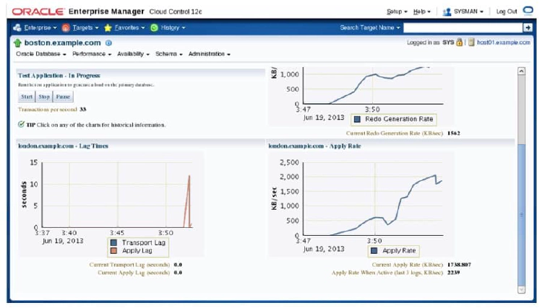Click the Log Out link
The image size is (542, 308).
(x=507, y=12)
